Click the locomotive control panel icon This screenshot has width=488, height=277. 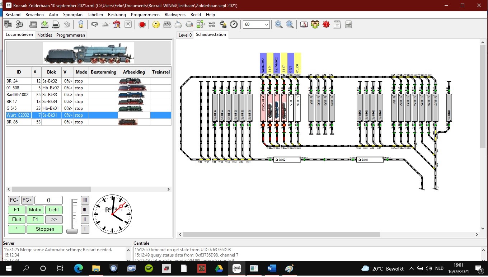click(167, 24)
